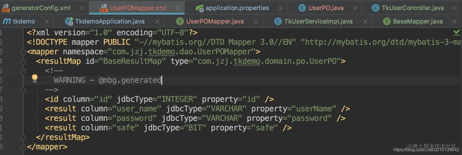The height and width of the screenshot is (155, 462).
Task: Place the cursor on the WARNING - @mbg.generated comment
Action: [108, 80]
